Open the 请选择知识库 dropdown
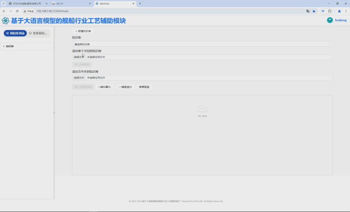Screen dimensions: 350x212 point(202,44)
